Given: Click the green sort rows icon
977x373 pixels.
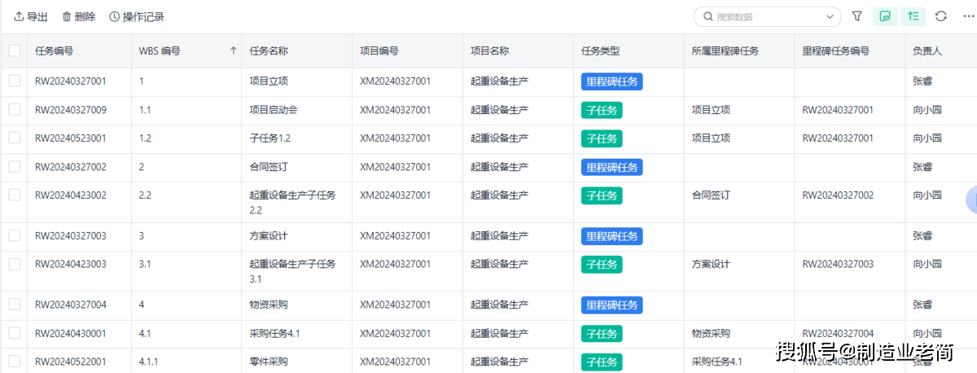Looking at the screenshot, I should 913,16.
